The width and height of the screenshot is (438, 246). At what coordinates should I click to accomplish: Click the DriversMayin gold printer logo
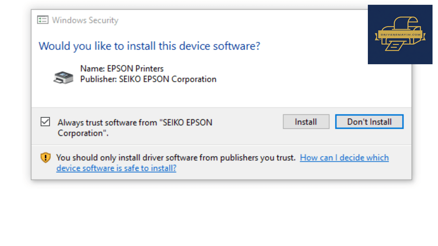pos(400,34)
